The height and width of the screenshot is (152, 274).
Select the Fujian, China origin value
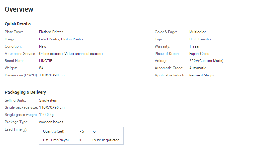click(199, 54)
